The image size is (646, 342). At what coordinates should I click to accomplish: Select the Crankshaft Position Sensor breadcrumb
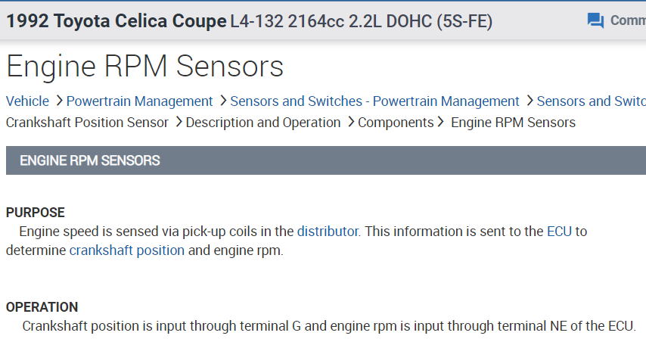coord(87,123)
